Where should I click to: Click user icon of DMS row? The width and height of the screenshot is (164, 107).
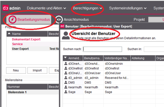point(66,82)
